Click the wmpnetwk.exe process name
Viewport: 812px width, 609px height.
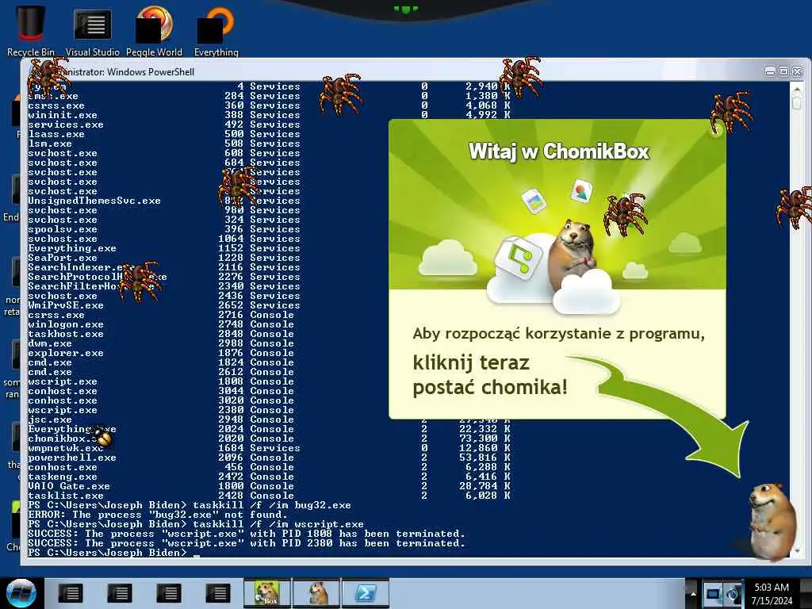[66, 448]
